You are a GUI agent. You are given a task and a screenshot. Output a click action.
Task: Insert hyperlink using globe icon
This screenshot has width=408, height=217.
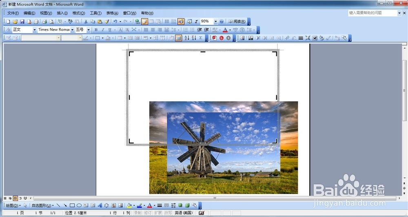click(x=137, y=22)
